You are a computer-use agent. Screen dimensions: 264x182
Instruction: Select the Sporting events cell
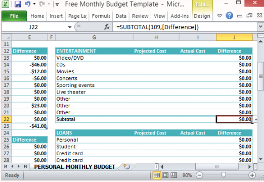click(x=94, y=85)
